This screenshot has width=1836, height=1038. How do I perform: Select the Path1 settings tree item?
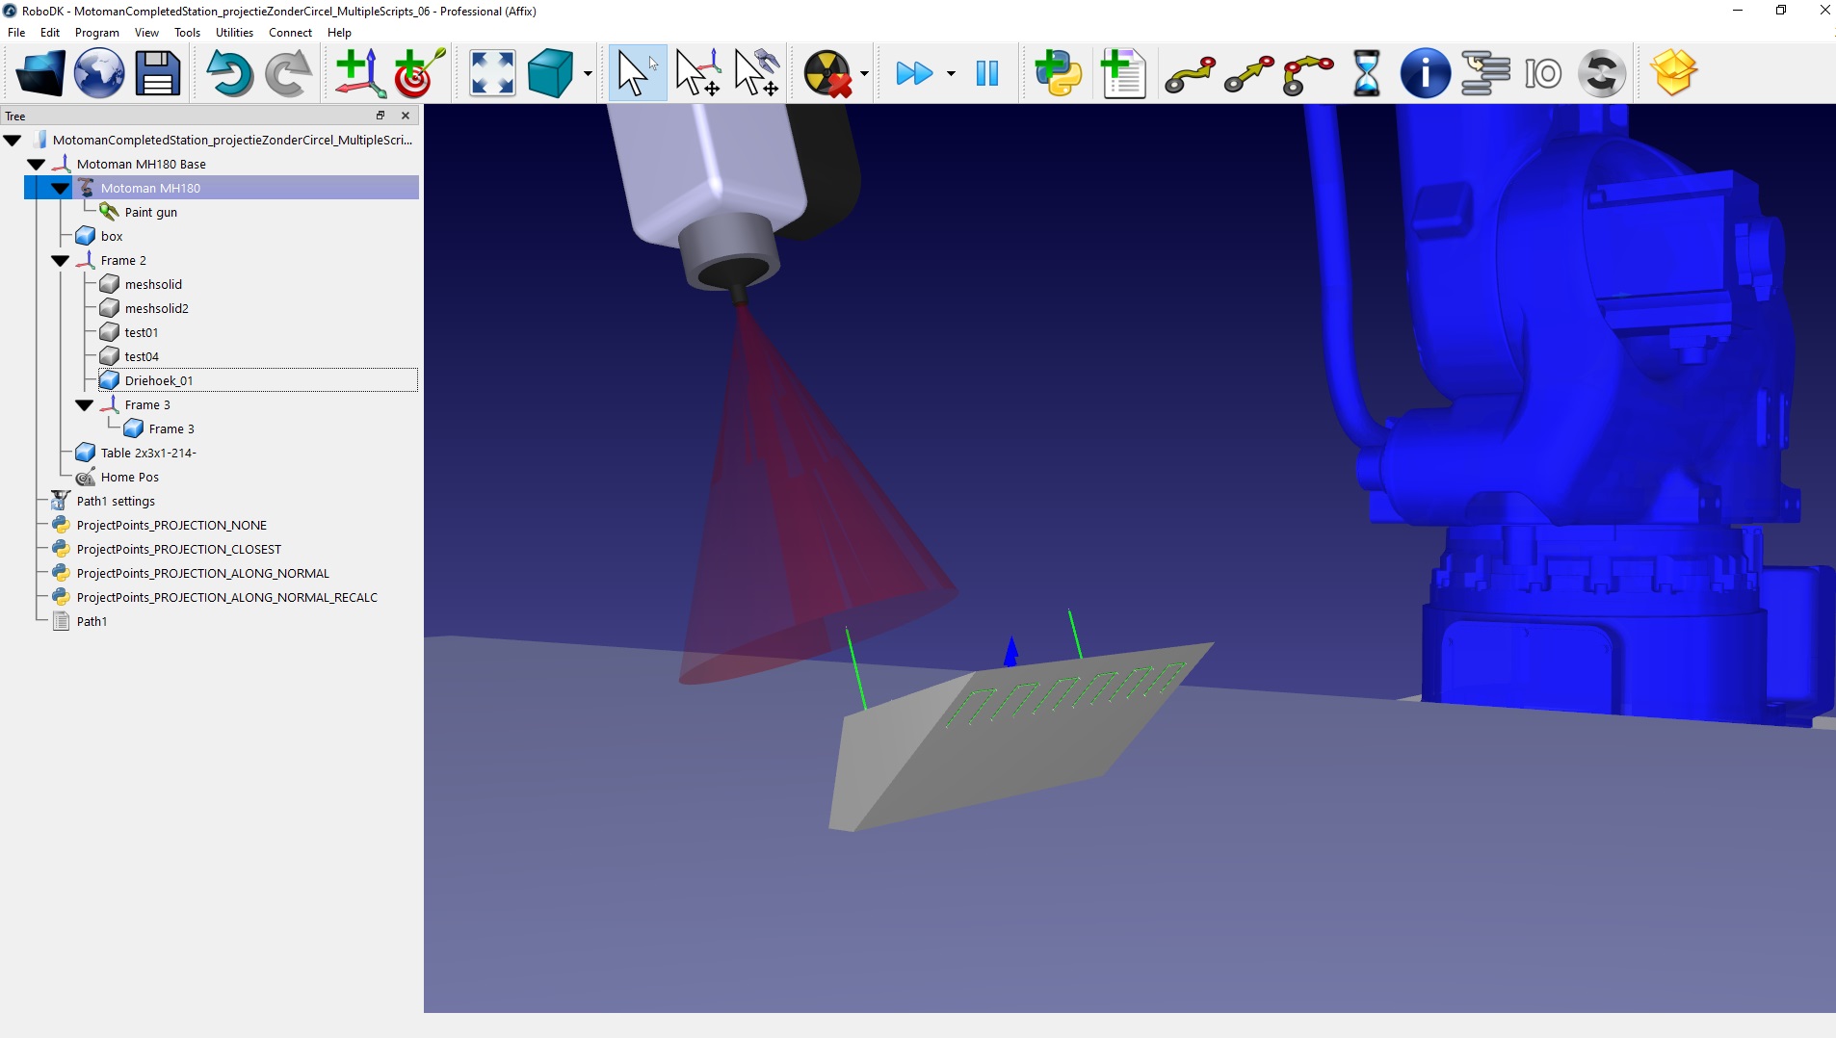tap(116, 501)
